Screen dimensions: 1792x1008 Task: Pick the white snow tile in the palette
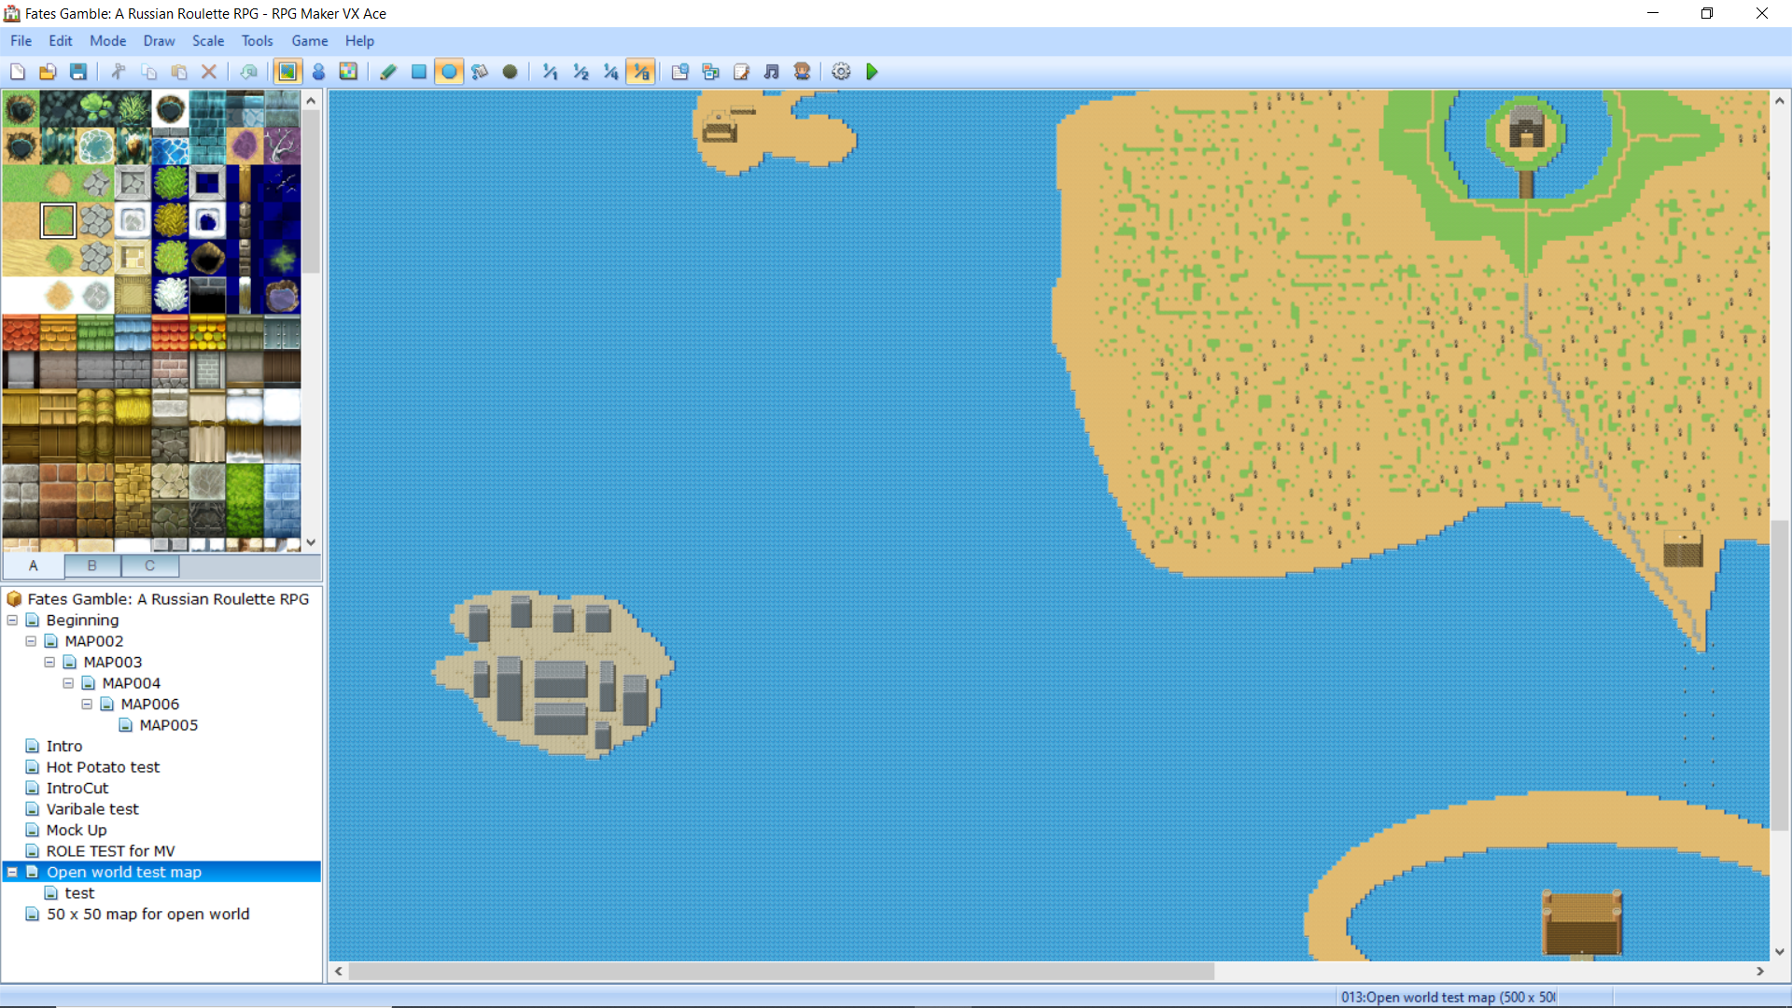pyautogui.click(x=21, y=296)
